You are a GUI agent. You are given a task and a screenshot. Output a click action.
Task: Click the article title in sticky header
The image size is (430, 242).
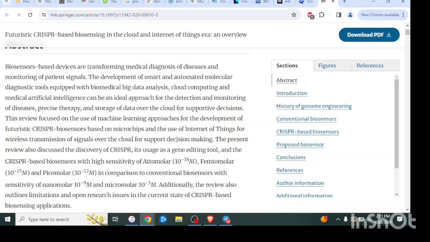click(126, 35)
